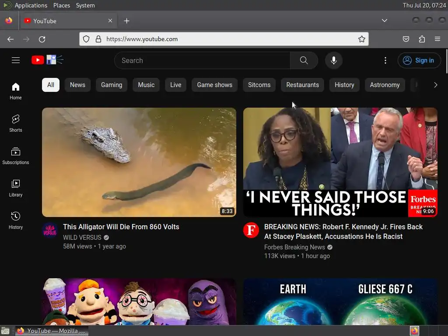This screenshot has height=336, width=448.
Task: Click the YouTube logo
Action: click(x=47, y=60)
